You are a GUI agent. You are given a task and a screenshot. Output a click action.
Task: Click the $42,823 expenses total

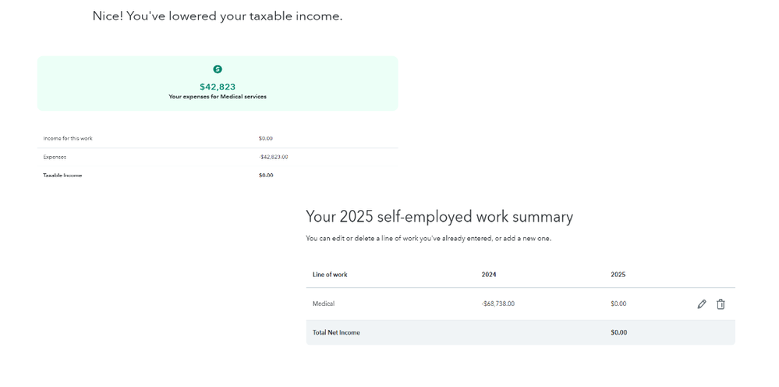(x=218, y=87)
